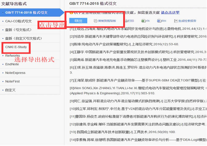Click the GB/T 7714-2015 格式引文 page heading
This screenshot has width=207, height=146.
click(93, 4)
